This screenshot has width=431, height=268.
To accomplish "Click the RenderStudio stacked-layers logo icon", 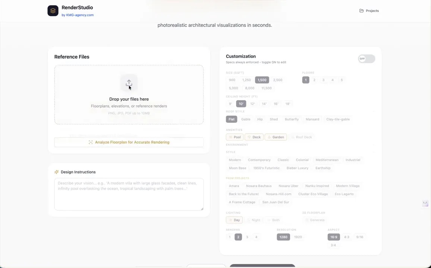I will pos(53,11).
